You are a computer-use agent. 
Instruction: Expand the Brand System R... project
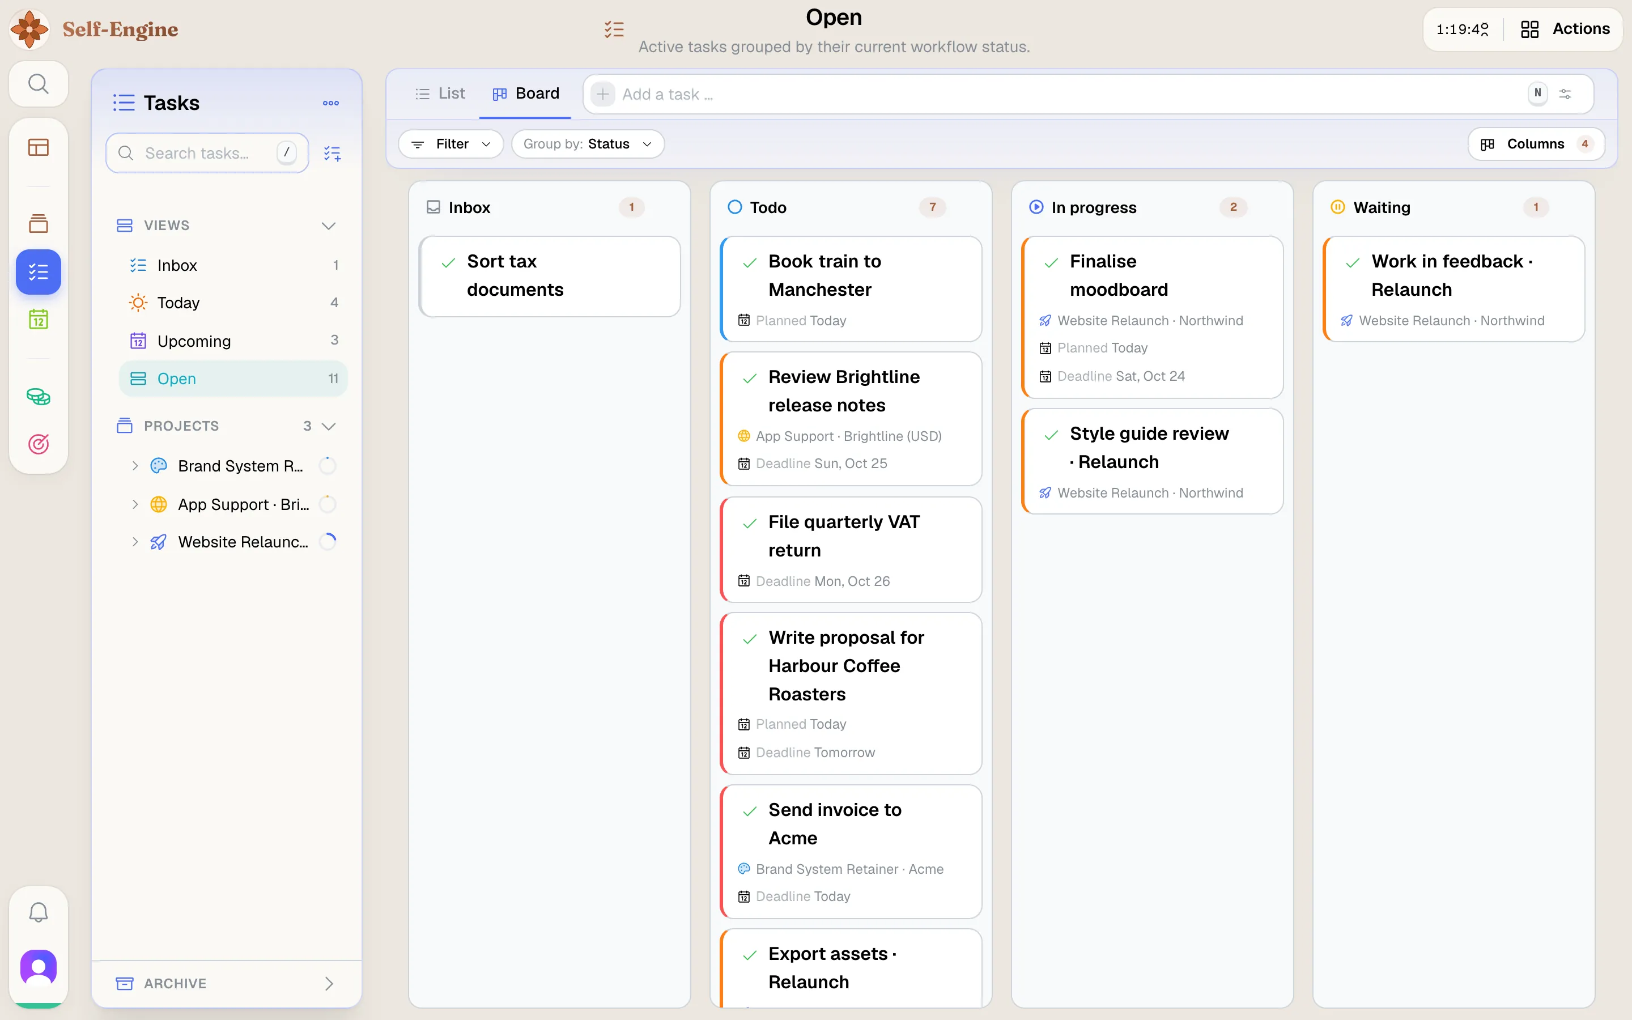tap(135, 465)
